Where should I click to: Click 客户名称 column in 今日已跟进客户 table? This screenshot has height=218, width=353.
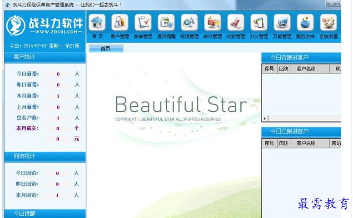310,144
